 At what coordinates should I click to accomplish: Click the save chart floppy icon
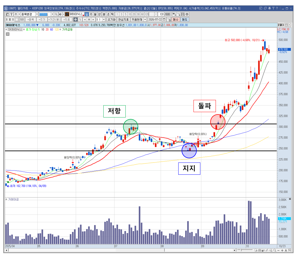(183, 14)
